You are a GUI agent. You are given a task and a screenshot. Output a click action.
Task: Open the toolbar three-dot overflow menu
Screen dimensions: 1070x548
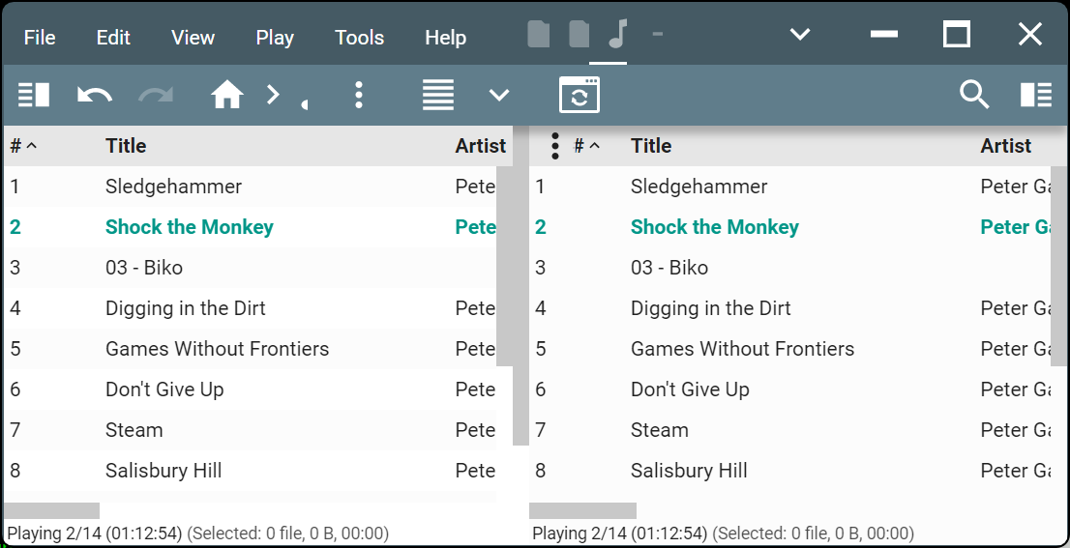coord(359,95)
